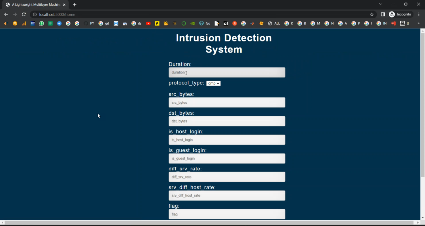Toggle the browser side panel

coord(383,14)
